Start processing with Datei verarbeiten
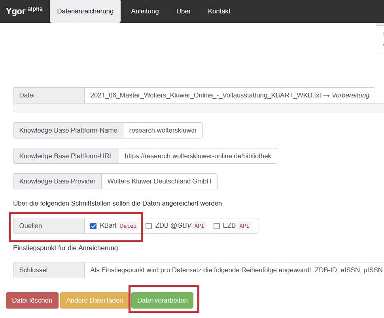Screen dimensions: 384x318 point(162,301)
